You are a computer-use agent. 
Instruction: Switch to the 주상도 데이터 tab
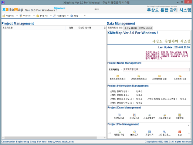131,28
